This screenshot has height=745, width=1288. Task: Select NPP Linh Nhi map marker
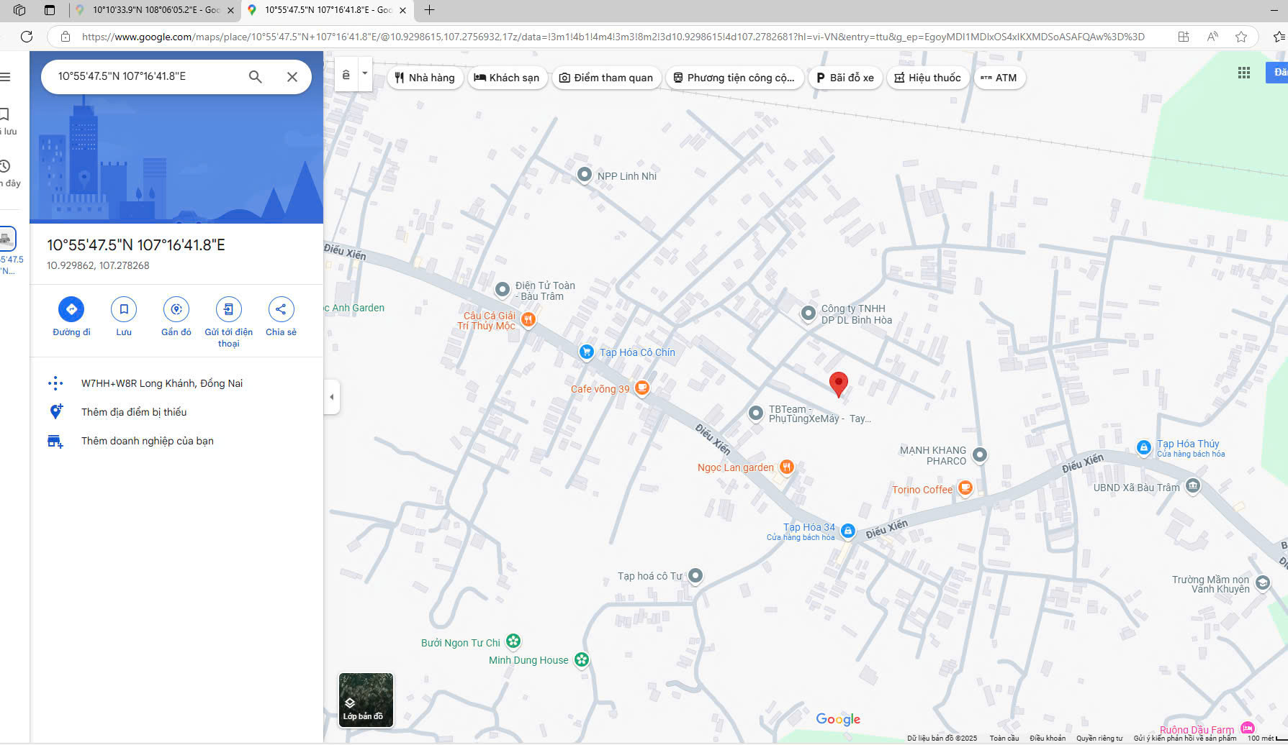pos(585,175)
